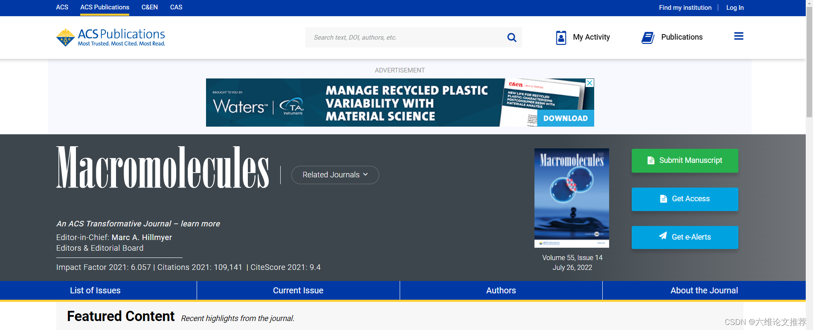Select C&EN in the top bar
The height and width of the screenshot is (330, 813).
150,7
